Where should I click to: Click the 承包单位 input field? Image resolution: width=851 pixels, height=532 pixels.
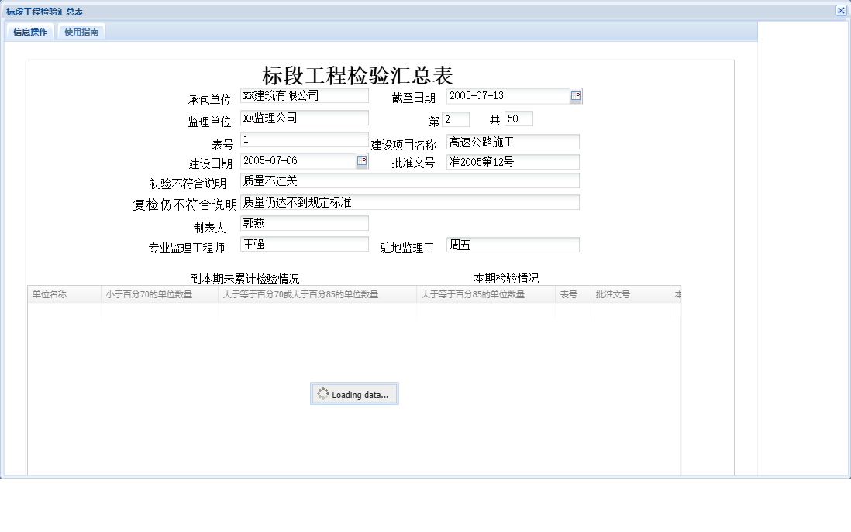click(x=304, y=95)
